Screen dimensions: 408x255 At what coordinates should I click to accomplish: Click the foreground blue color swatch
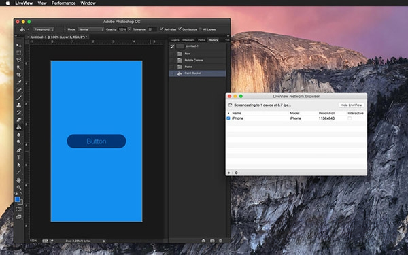pos(17,199)
